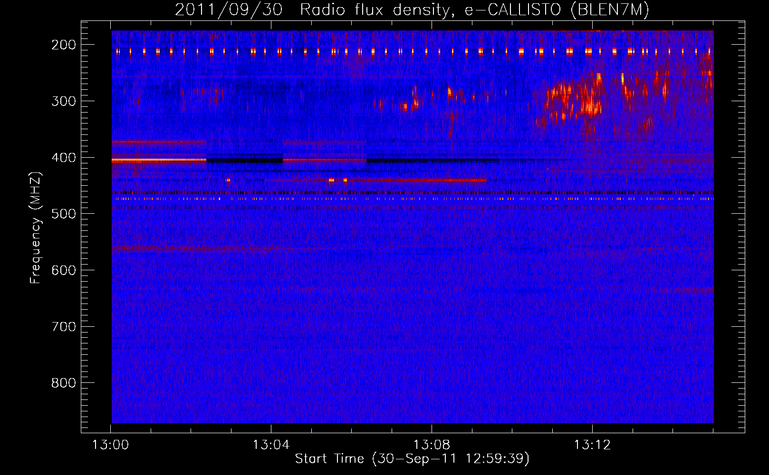Click the 600 frequency tick label
This screenshot has width=769, height=475.
tap(64, 270)
